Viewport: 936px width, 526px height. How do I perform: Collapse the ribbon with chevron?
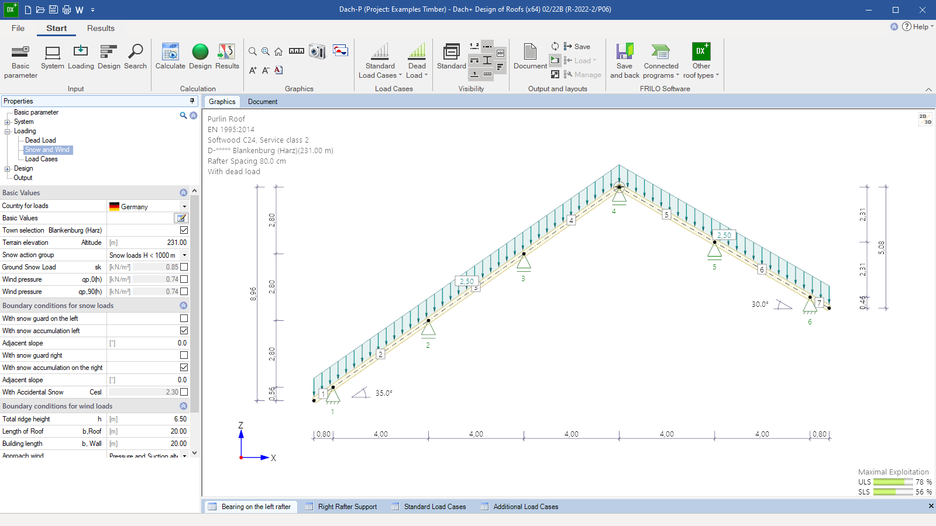928,89
